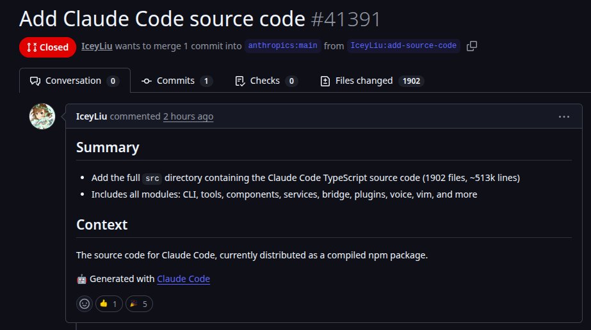Image resolution: width=591 pixels, height=330 pixels.
Task: Open IceyLiu's avatar picture
Action: point(42,116)
